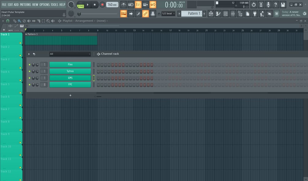Select the playlist paint brush tool
This screenshot has height=181, width=308.
(x=19, y=21)
